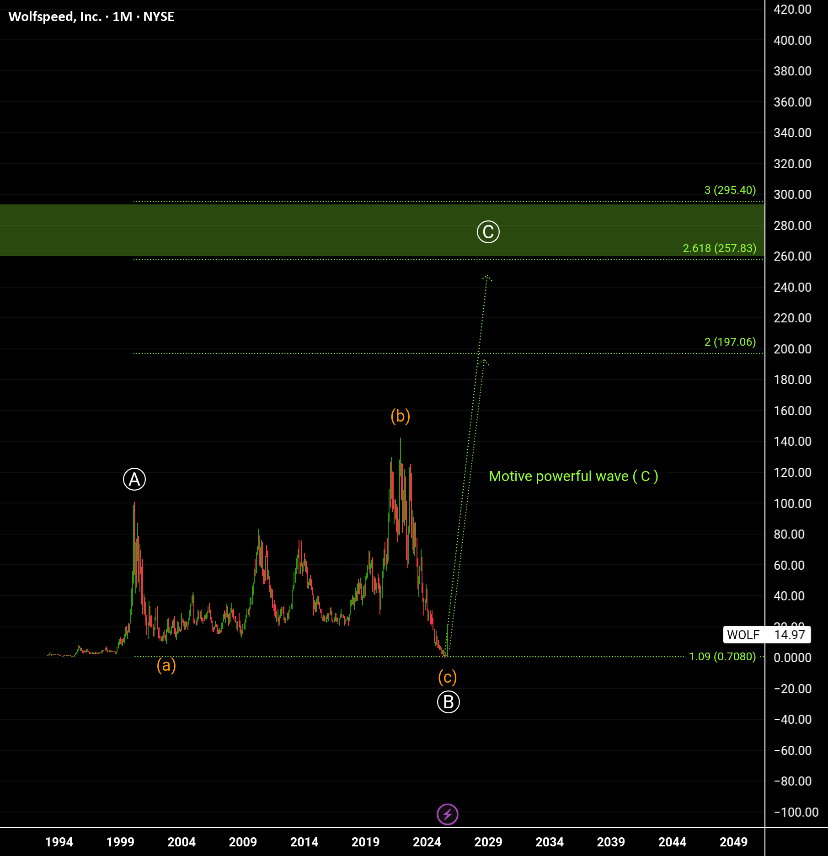Click the Wolfspeed, Inc. chart title
Screen dimensions: 828x856
point(91,17)
